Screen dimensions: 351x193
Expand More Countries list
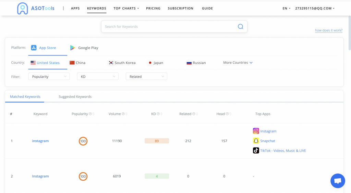[238, 63]
